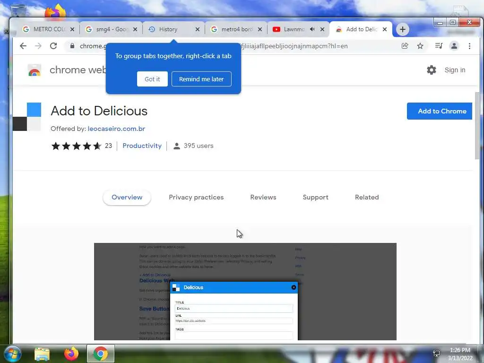Screen dimensions: 484x363
Task: Open leocaseiro.com.br developer link
Action: [x=116, y=129]
